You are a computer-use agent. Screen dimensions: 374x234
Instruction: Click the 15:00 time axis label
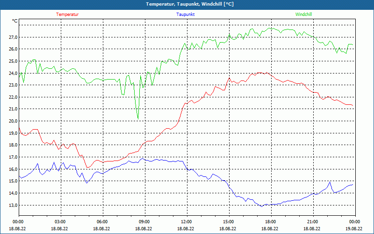(228, 222)
